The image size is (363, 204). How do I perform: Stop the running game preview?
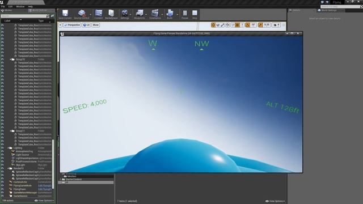pyautogui.click(x=195, y=14)
